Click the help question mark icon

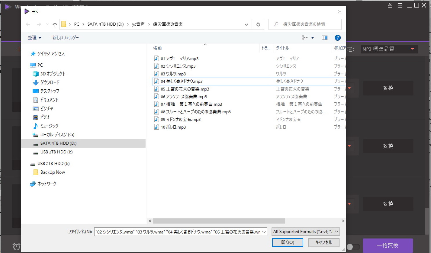337,38
